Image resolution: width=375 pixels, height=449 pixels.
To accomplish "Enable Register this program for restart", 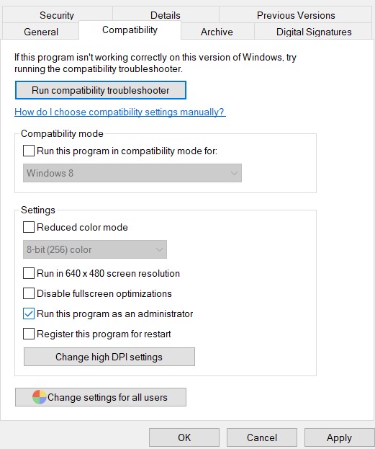I will pyautogui.click(x=29, y=334).
